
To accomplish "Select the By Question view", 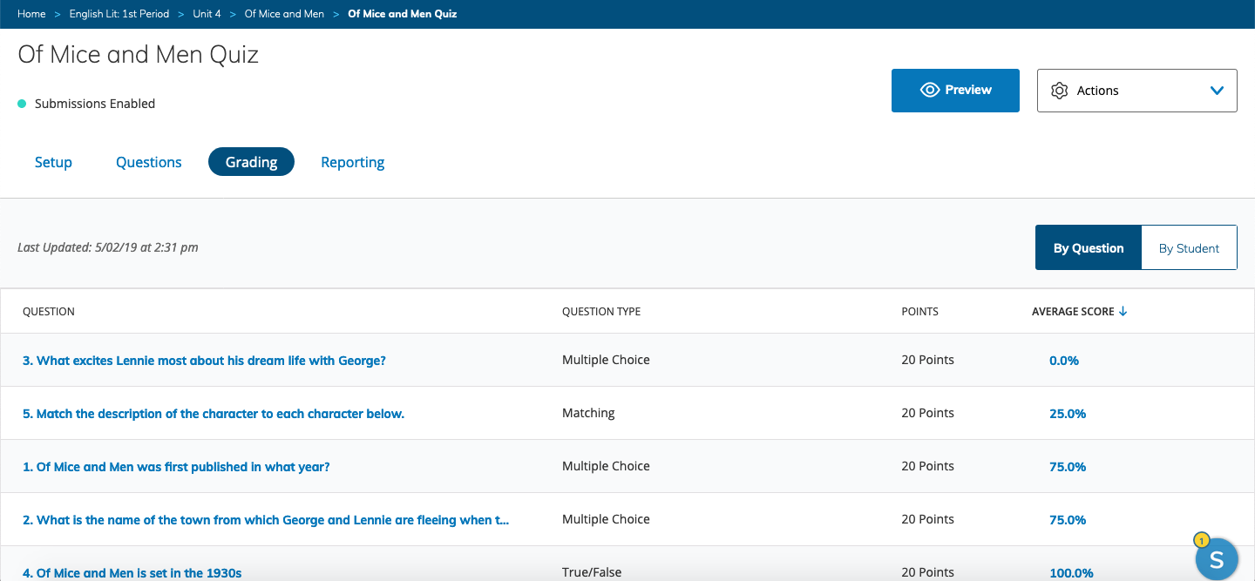I will [1088, 248].
